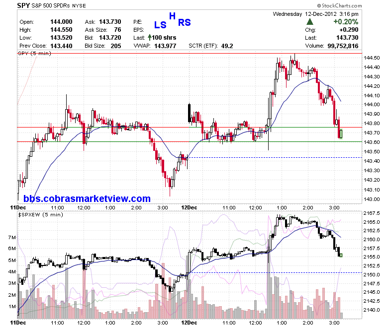Click the $SPXEW (5 min) panel label

point(41,215)
